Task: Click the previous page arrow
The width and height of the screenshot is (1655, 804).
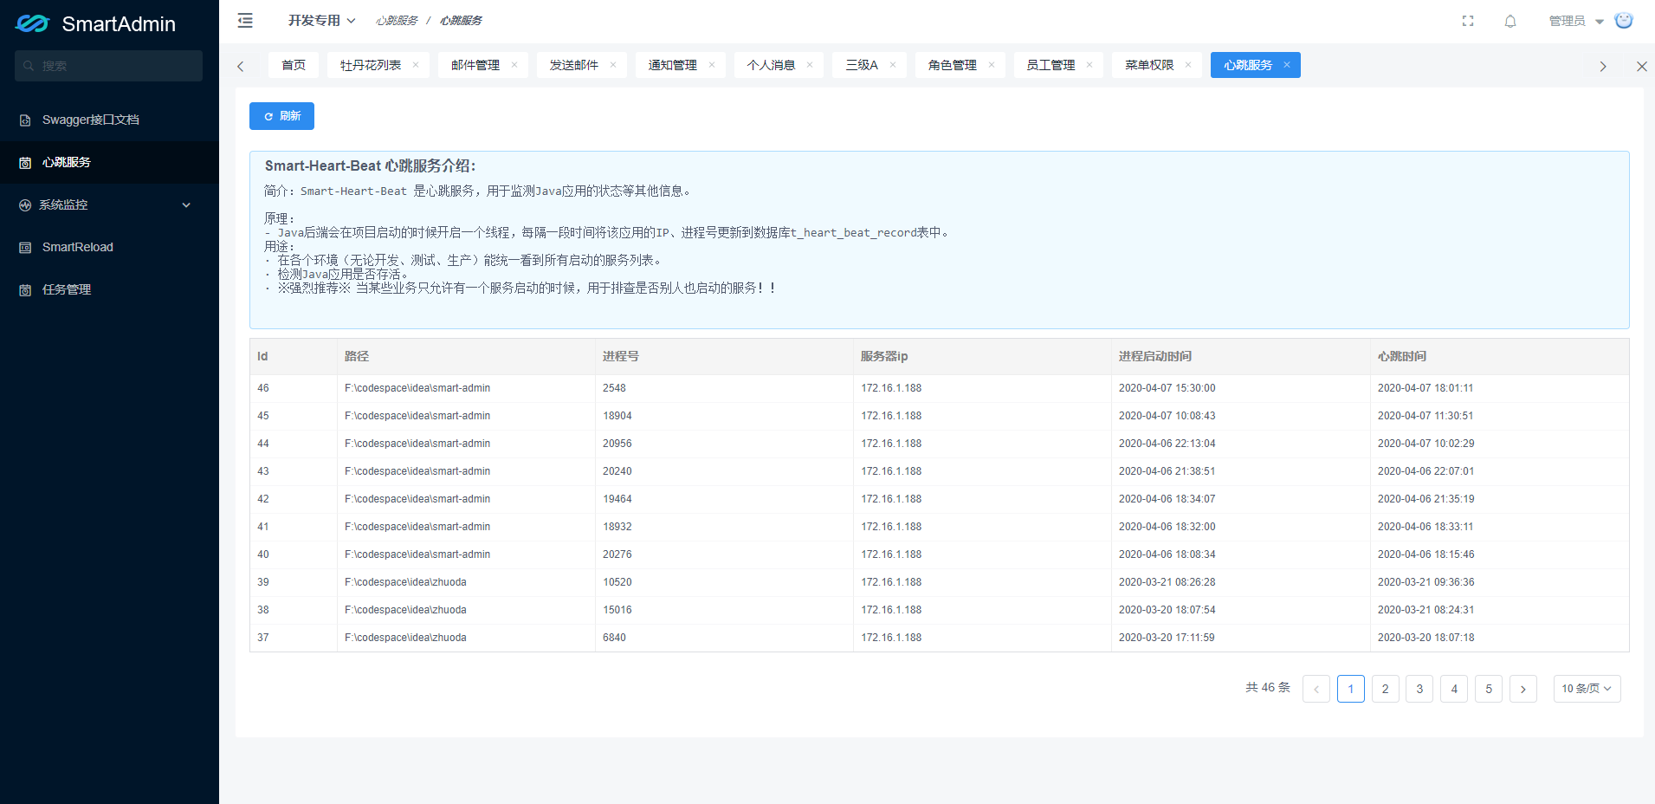Action: (1316, 689)
